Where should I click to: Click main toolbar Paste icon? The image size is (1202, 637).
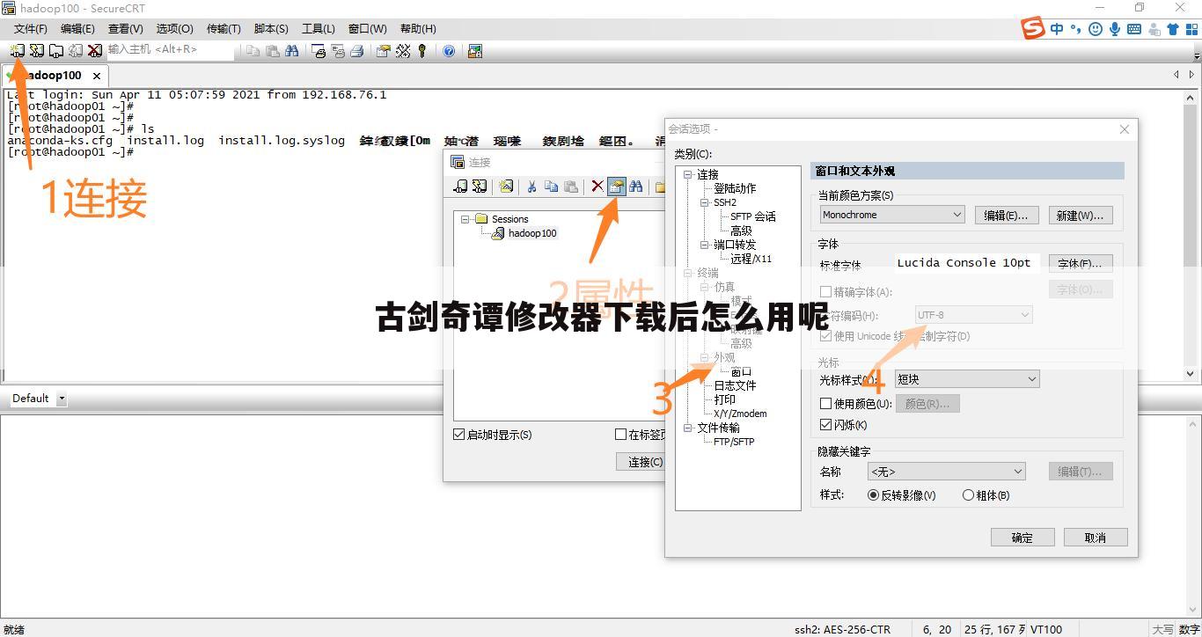(x=272, y=51)
